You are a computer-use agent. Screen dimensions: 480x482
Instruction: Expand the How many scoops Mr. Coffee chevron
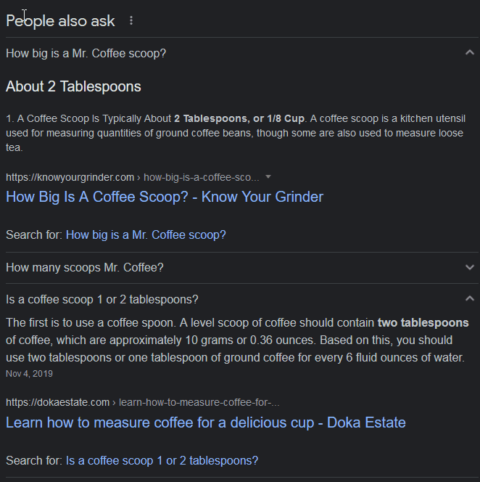(470, 267)
